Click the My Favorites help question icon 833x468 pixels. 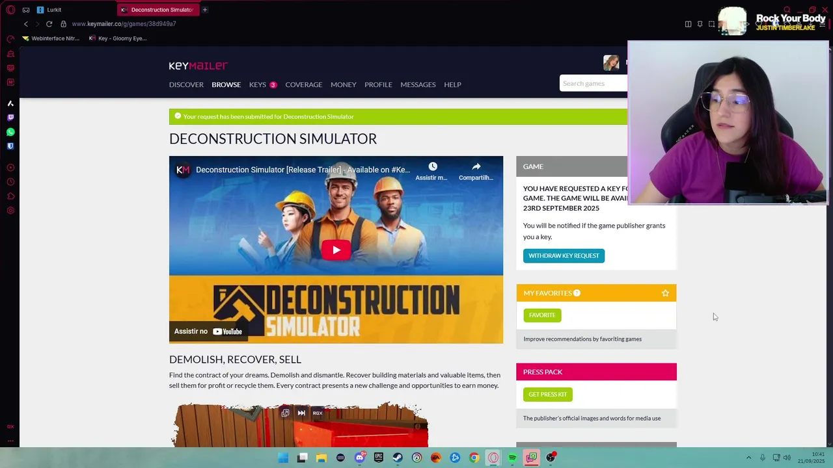[577, 293]
